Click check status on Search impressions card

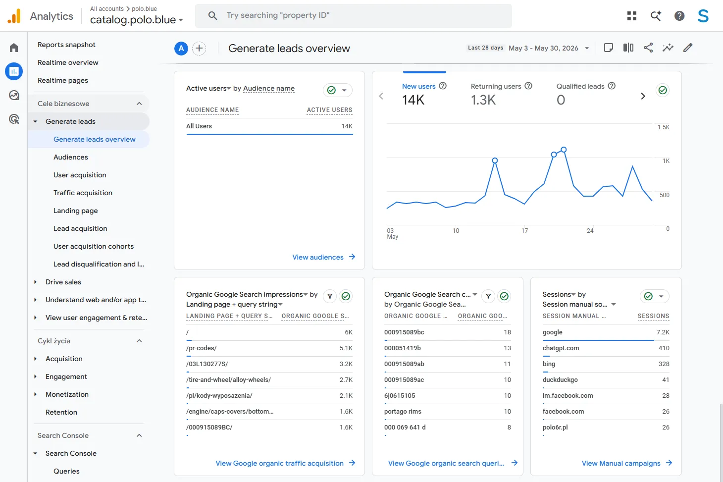pyautogui.click(x=346, y=296)
